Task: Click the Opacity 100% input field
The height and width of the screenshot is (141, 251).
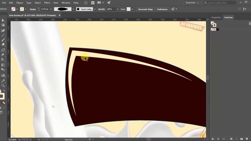Action: pyautogui.click(x=111, y=9)
